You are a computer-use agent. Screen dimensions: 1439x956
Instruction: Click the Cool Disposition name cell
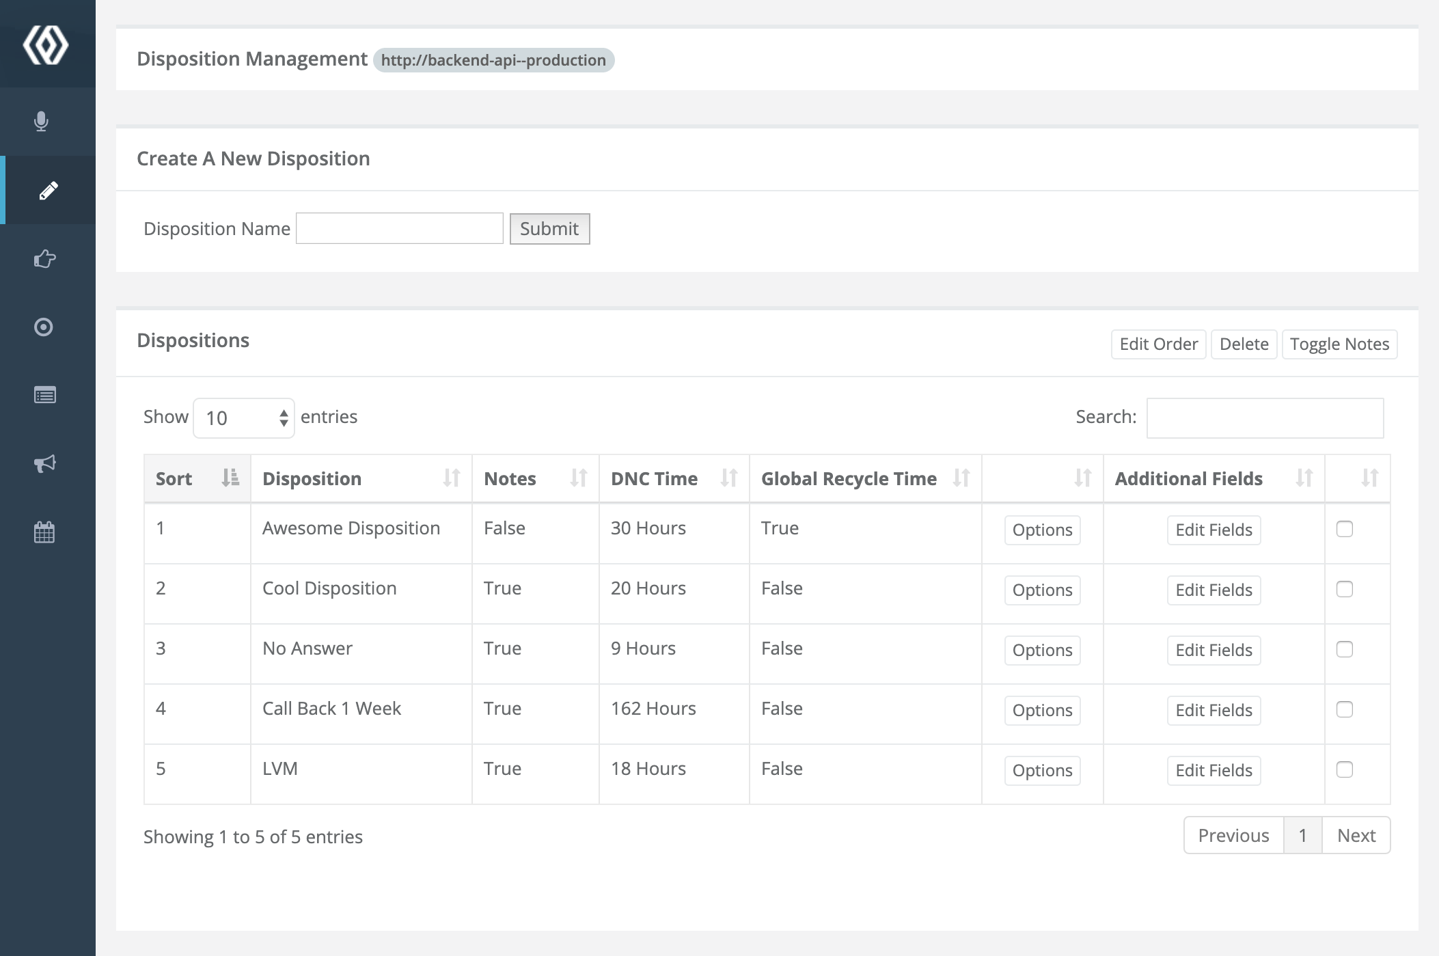[x=361, y=594]
